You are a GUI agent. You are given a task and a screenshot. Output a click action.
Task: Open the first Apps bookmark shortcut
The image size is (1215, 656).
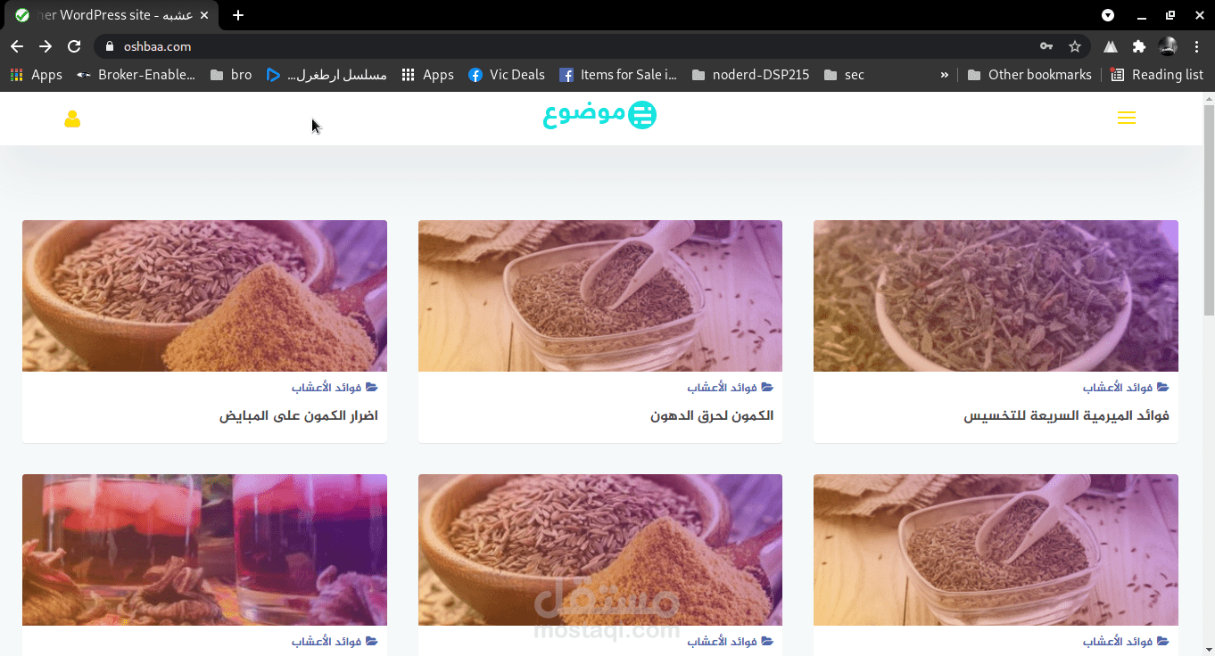coord(37,75)
